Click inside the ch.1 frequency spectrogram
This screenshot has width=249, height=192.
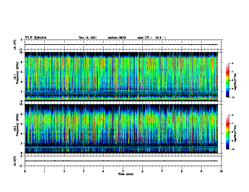pyautogui.click(x=121, y=77)
